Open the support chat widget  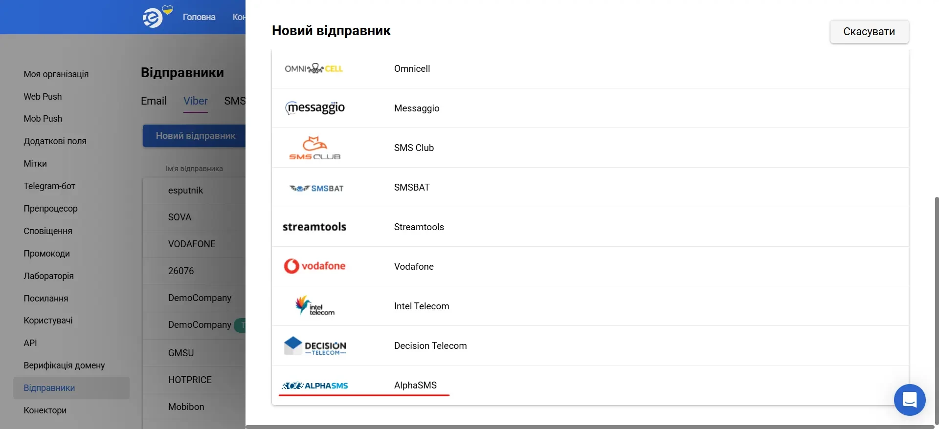pos(910,400)
